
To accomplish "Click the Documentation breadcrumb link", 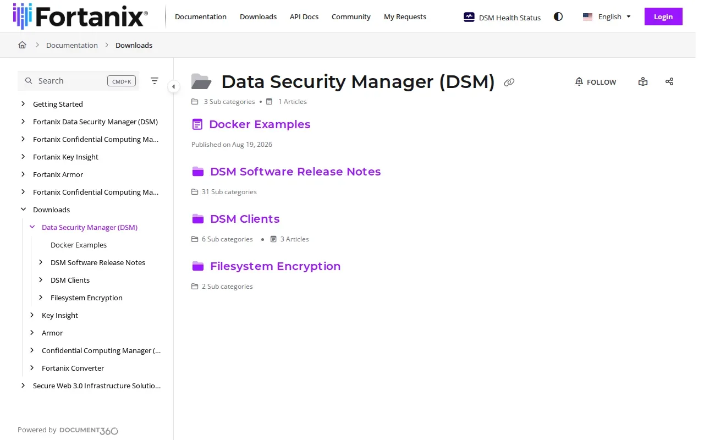I will click(x=72, y=45).
